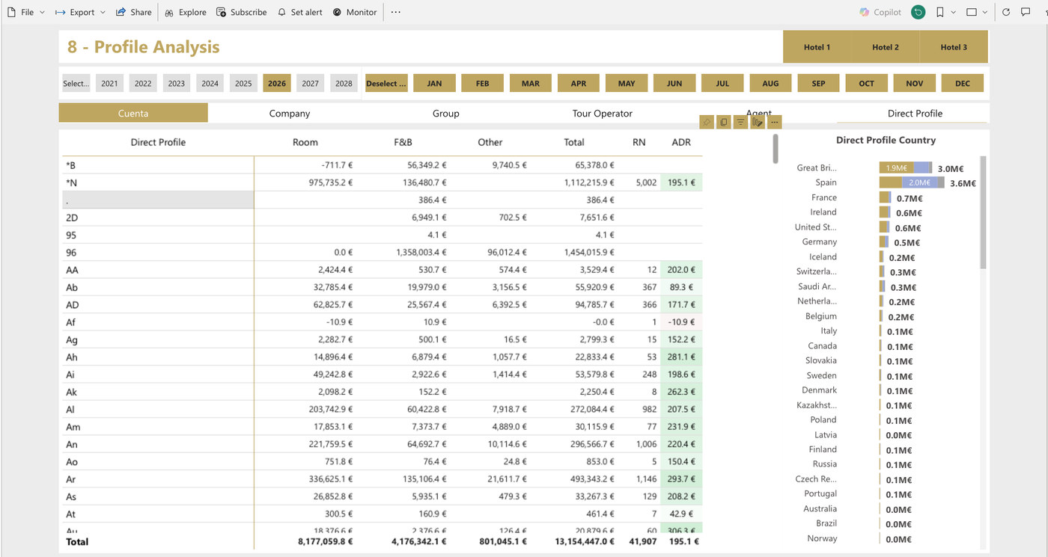This screenshot has height=557, width=1048.
Task: Open the comments pane icon
Action: coord(1027,12)
